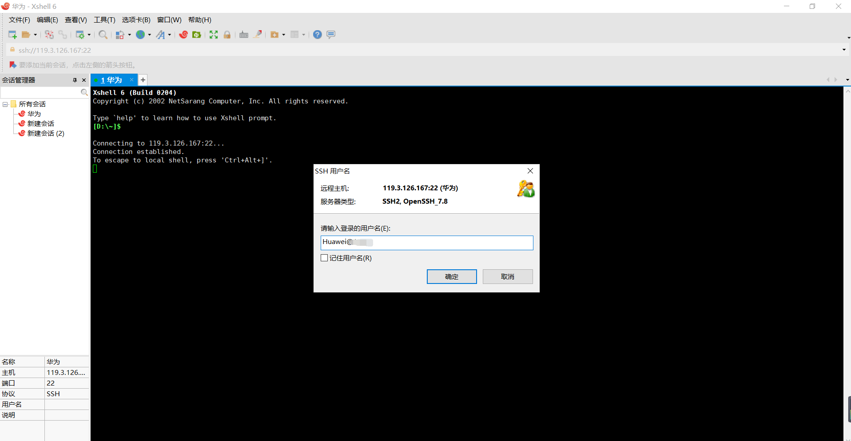Select the 新建会话 (2) session
This screenshot has height=441, width=851.
tap(46, 134)
